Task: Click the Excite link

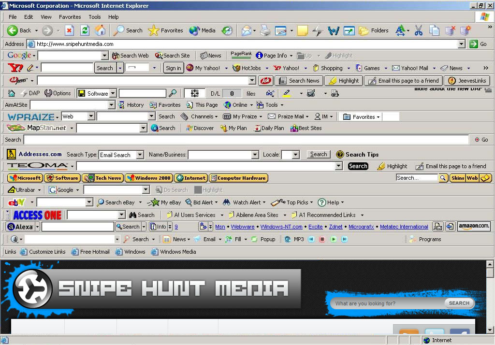Action: 315,227
